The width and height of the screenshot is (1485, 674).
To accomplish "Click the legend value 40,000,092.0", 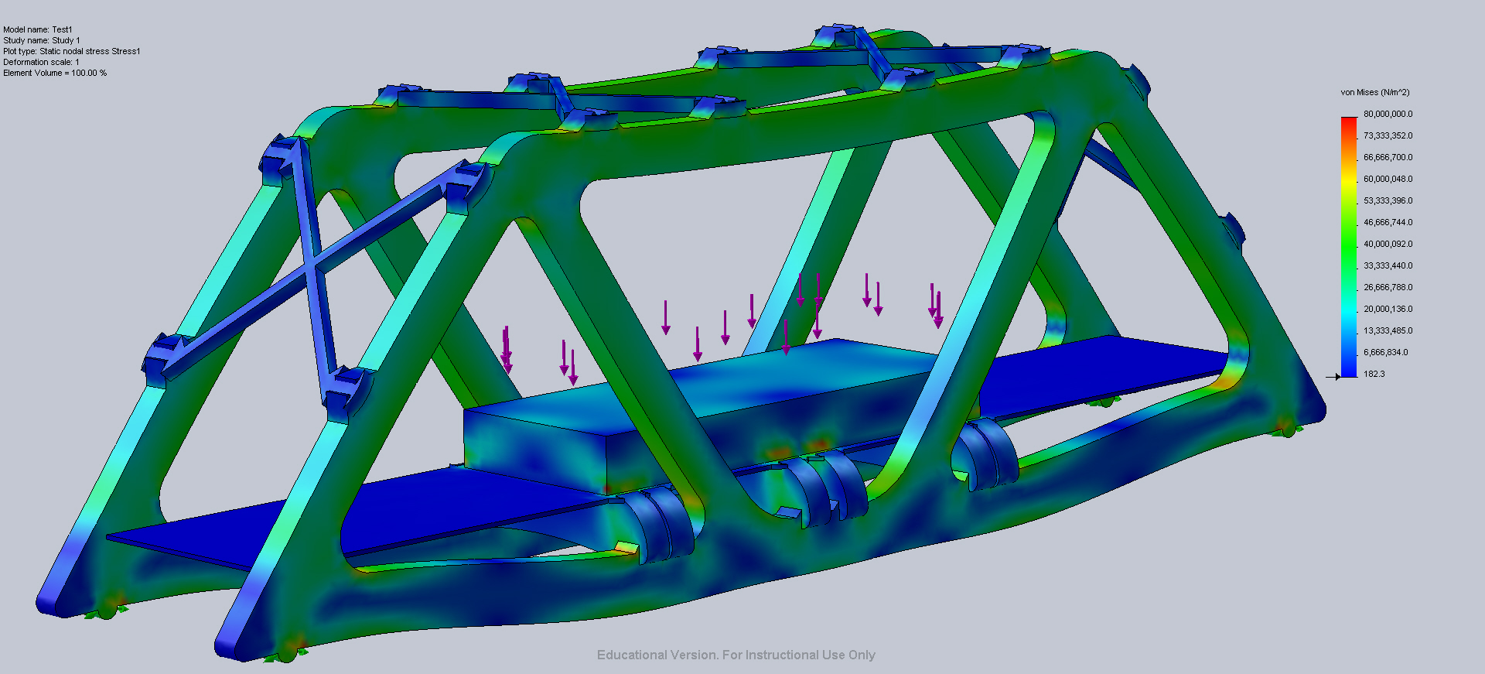I will (x=1388, y=244).
